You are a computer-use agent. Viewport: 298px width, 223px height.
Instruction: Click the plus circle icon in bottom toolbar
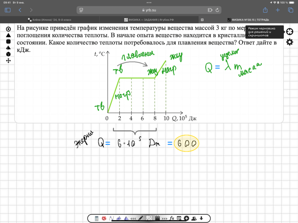[x=187, y=219]
